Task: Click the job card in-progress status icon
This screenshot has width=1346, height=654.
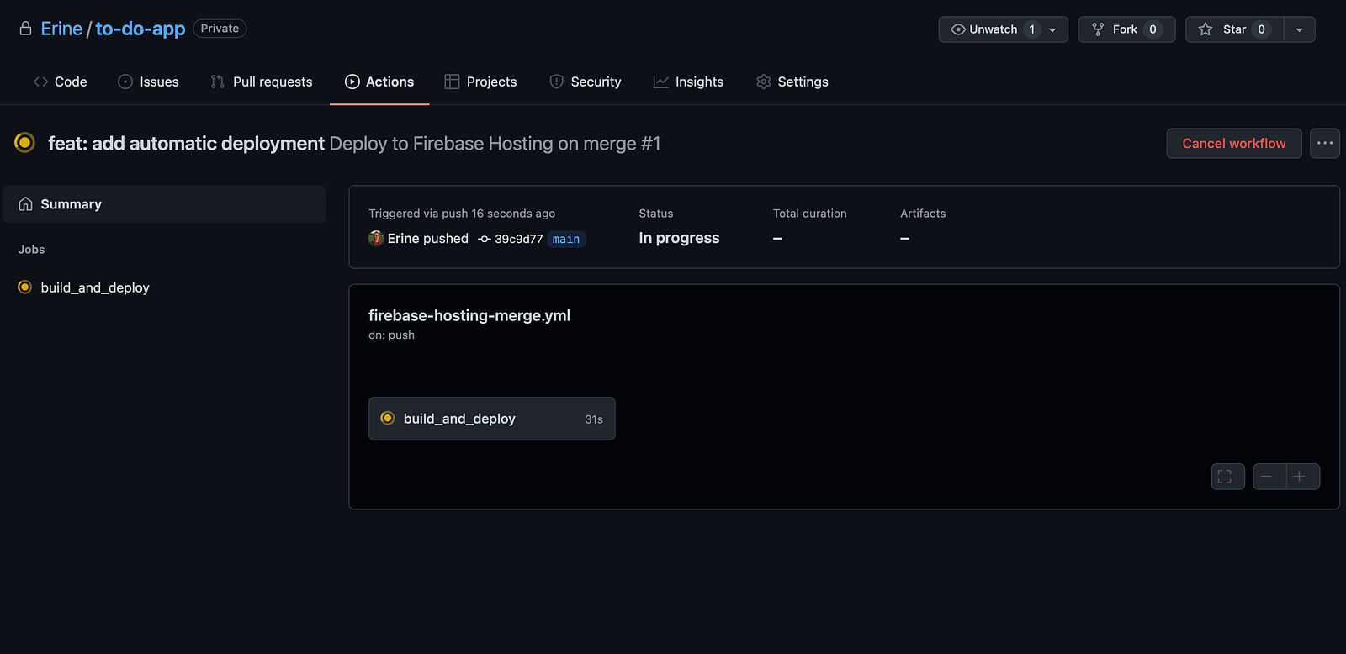Action: [x=388, y=418]
